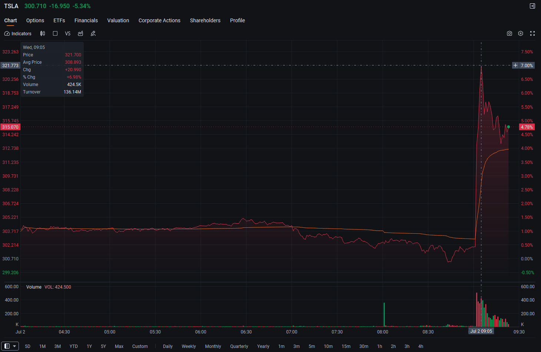The height and width of the screenshot is (352, 541).
Task: Click the Volume label in the volume pane
Action: click(x=34, y=287)
